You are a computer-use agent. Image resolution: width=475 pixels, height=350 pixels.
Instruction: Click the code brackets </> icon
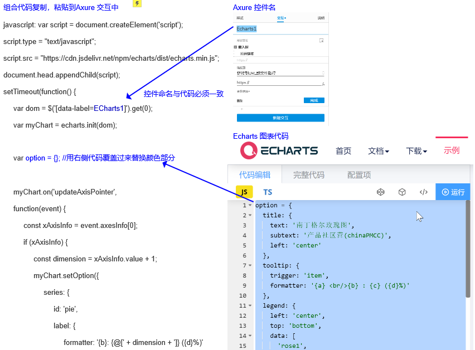424,192
